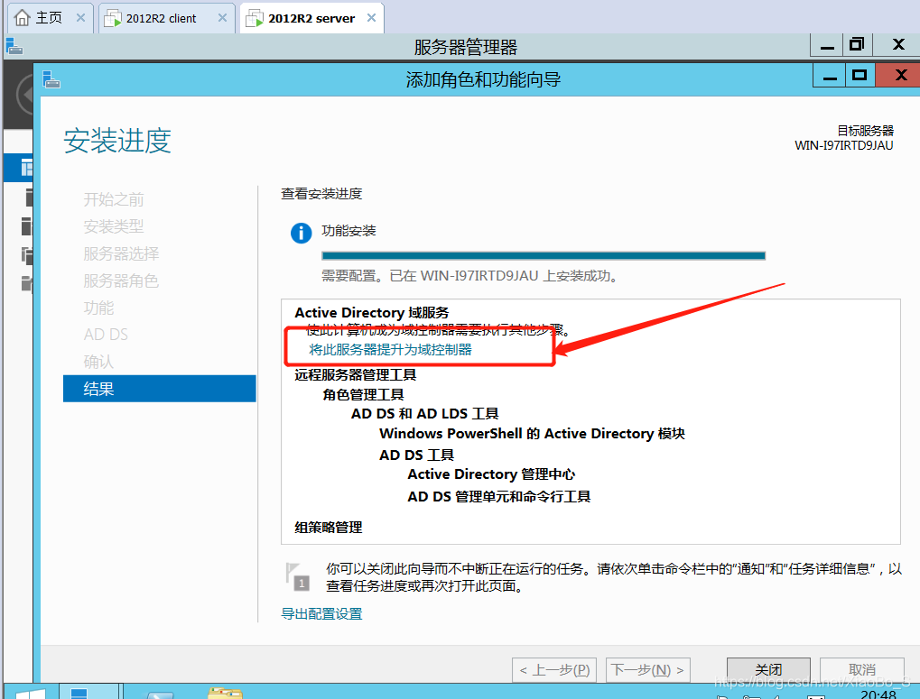Click 将此服务器提升为域控制器 link
920x699 pixels.
tap(390, 350)
